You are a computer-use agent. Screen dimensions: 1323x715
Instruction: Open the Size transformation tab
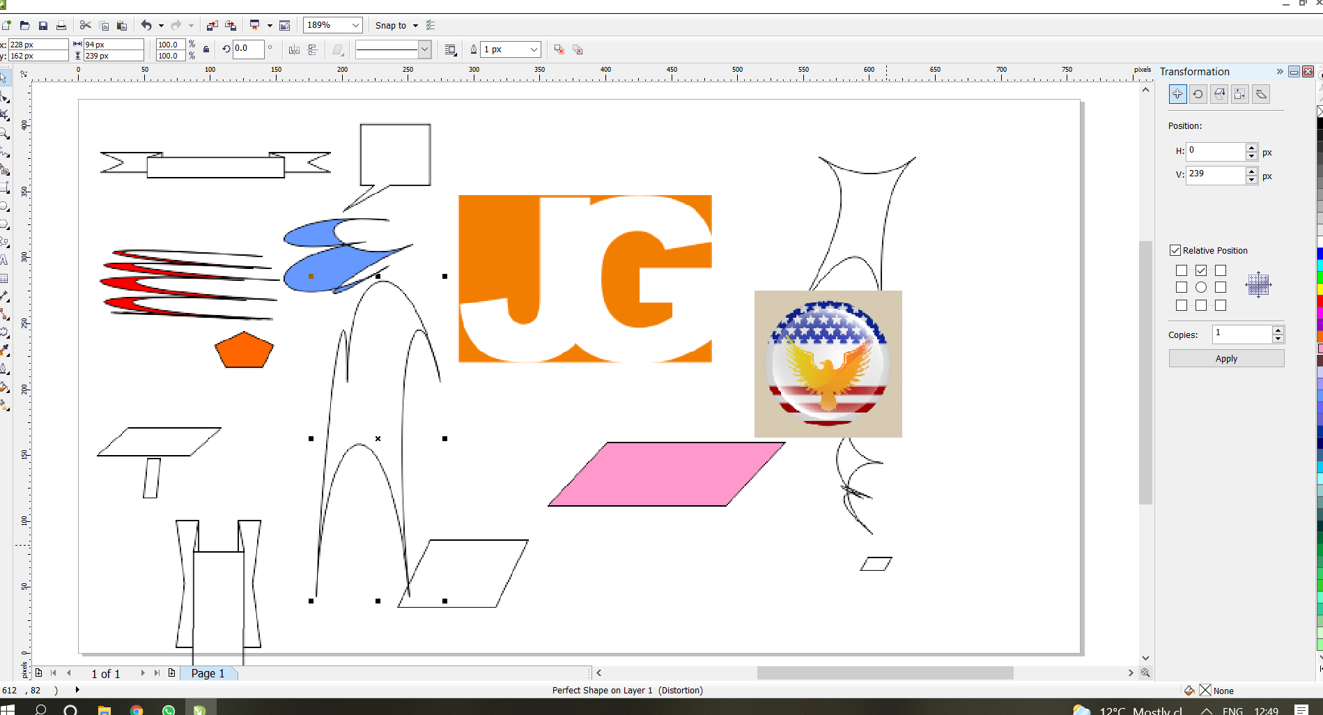(1240, 94)
